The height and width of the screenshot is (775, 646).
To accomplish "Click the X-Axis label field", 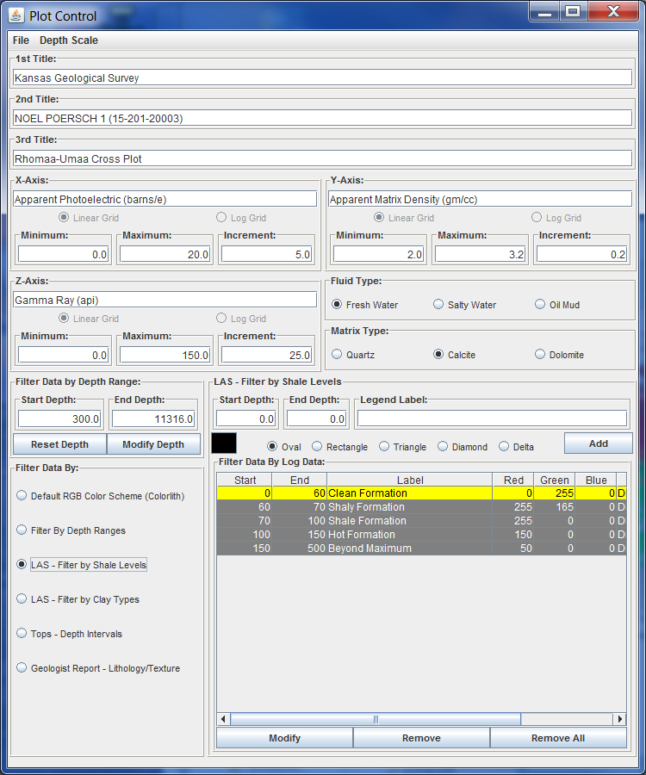I will [x=165, y=199].
